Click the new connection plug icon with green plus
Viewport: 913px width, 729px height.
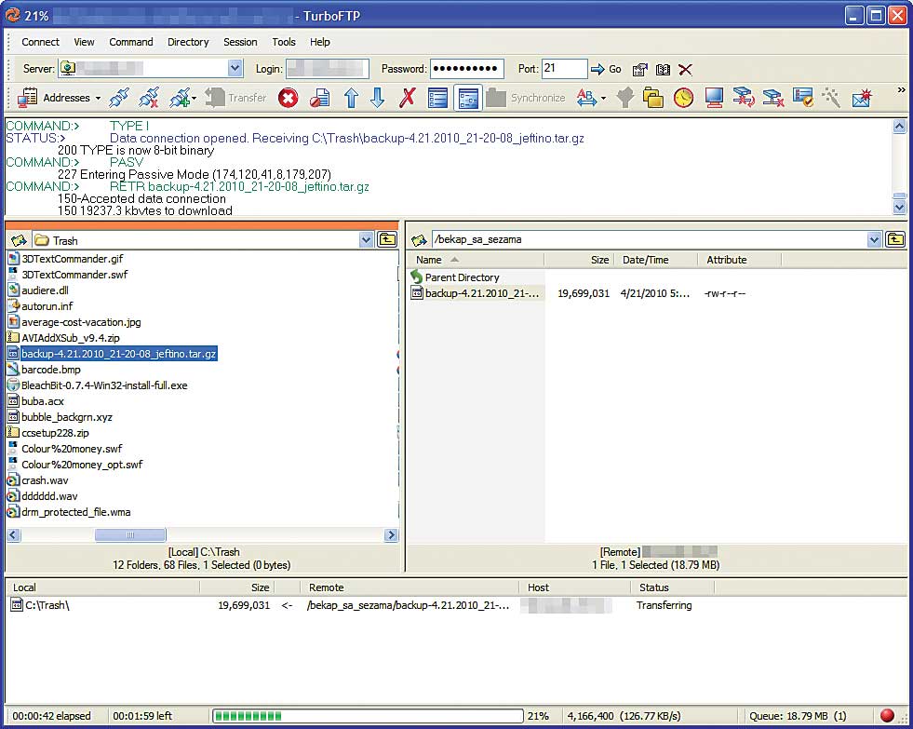[179, 98]
